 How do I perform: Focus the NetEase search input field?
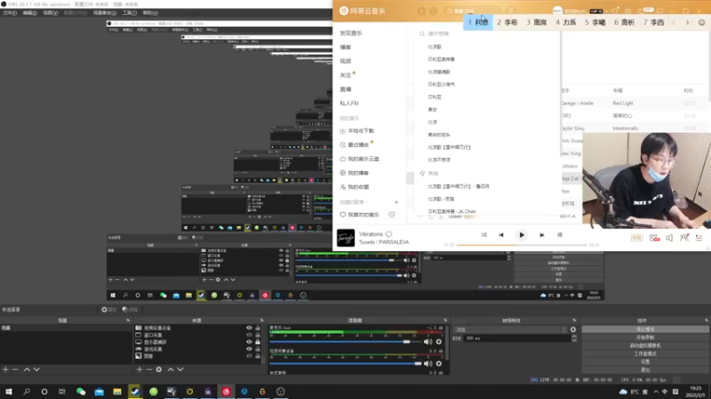(474, 11)
